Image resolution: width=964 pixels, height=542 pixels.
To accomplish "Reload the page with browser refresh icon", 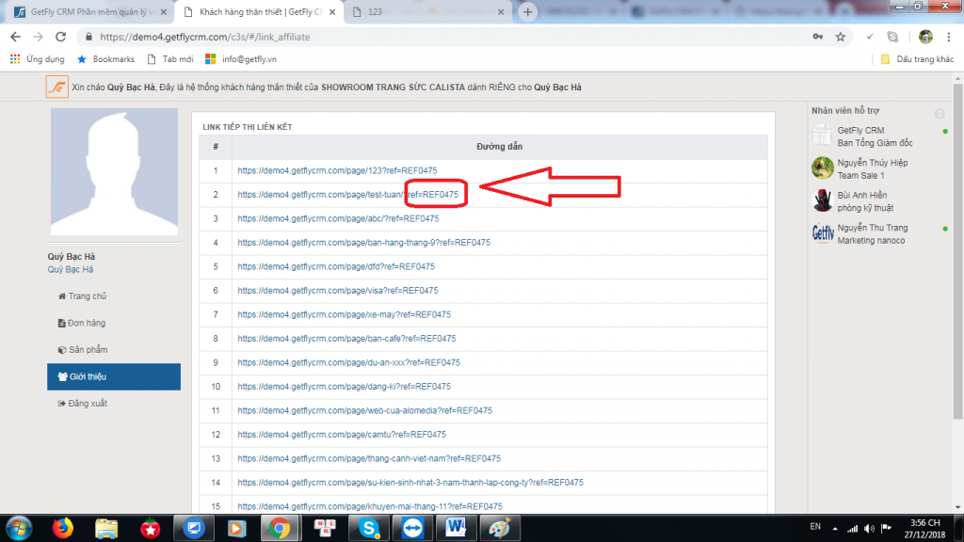I will click(61, 37).
